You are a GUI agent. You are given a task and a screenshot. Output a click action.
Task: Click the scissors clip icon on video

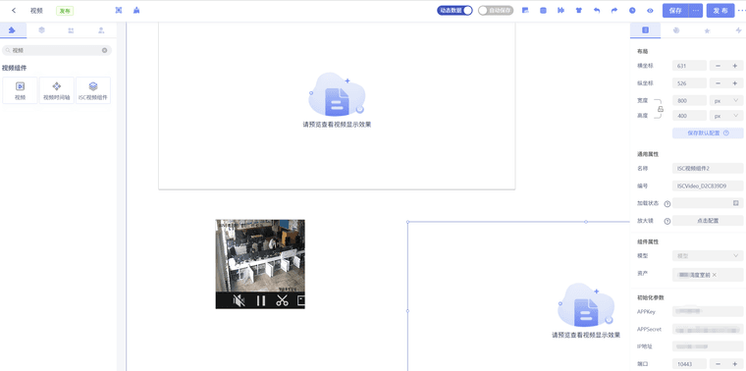tap(282, 300)
